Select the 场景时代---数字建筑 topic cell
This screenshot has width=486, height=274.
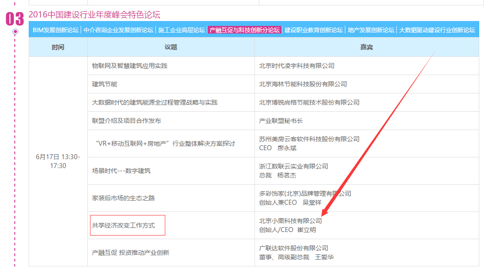[x=121, y=171]
